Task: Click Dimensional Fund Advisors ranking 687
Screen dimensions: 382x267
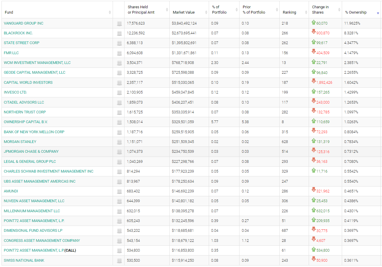Action: (x=285, y=231)
